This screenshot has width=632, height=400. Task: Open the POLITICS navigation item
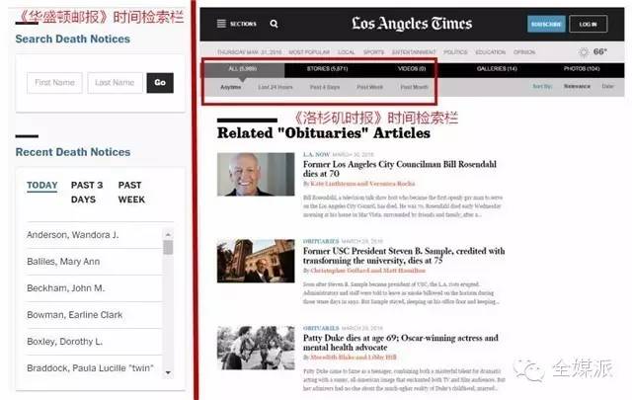point(455,52)
